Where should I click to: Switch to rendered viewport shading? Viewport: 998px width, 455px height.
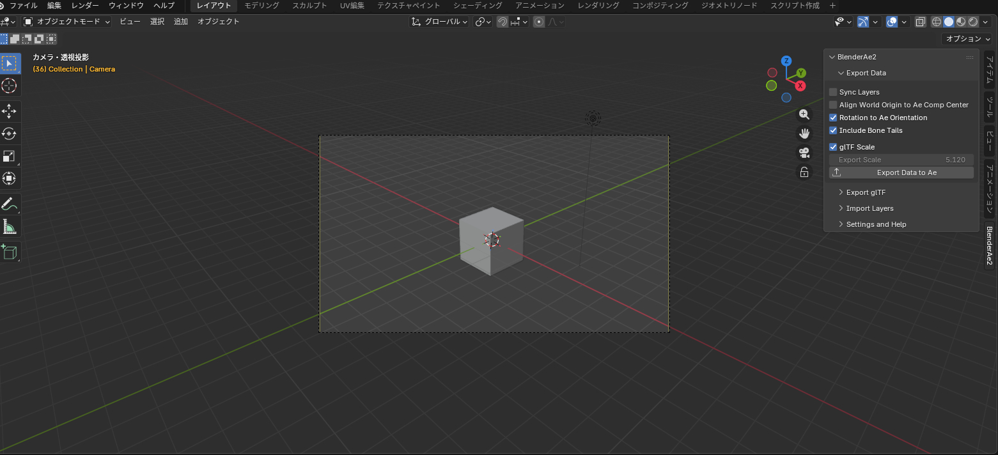[x=973, y=22]
